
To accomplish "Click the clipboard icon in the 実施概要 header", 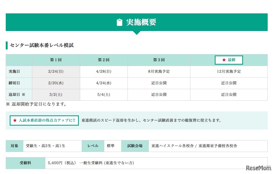I will click(119, 22).
